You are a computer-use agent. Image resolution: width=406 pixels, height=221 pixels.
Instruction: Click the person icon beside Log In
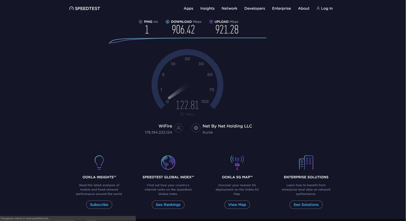click(318, 8)
